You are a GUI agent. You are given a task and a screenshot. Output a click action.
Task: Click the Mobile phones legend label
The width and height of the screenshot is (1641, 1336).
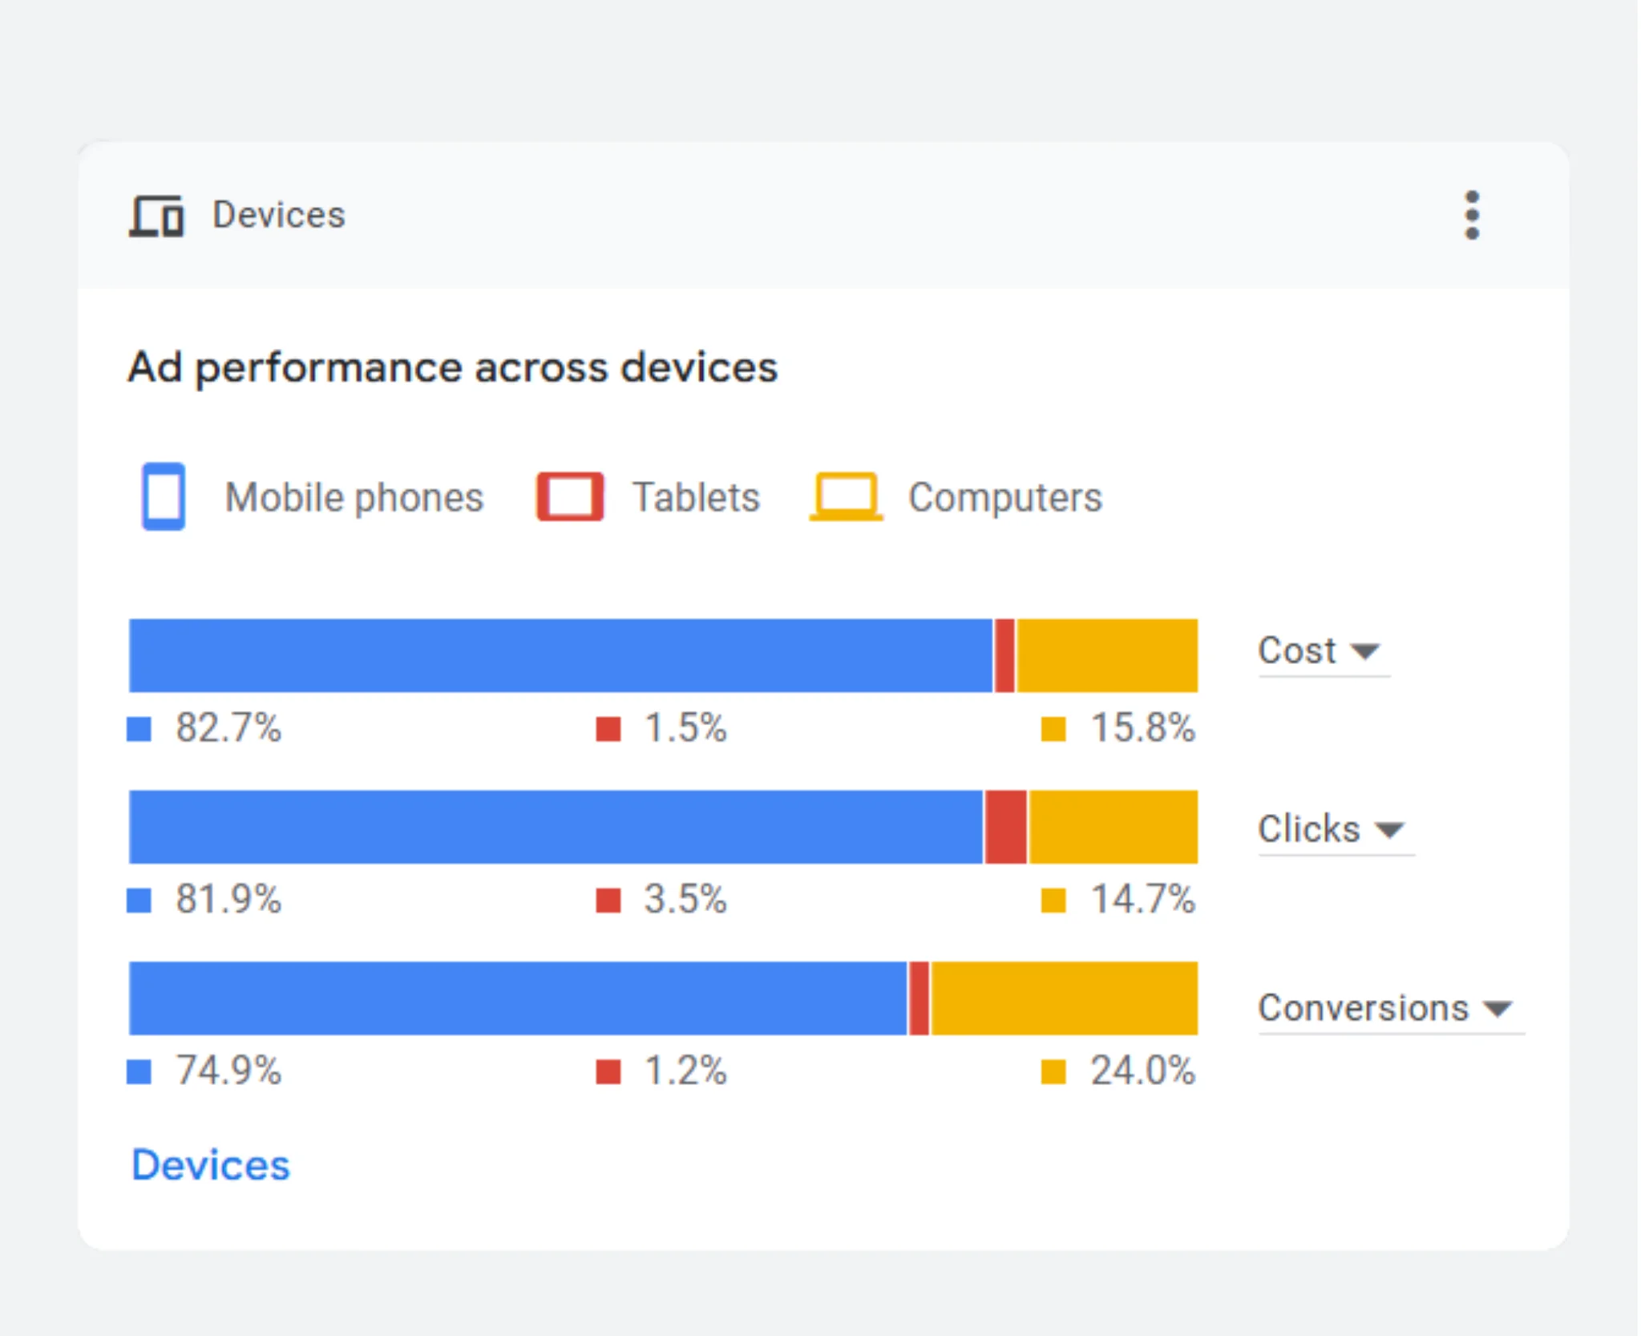pos(354,497)
